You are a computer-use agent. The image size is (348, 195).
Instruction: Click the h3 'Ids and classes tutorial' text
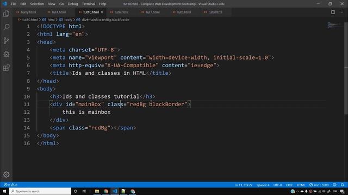(101, 96)
